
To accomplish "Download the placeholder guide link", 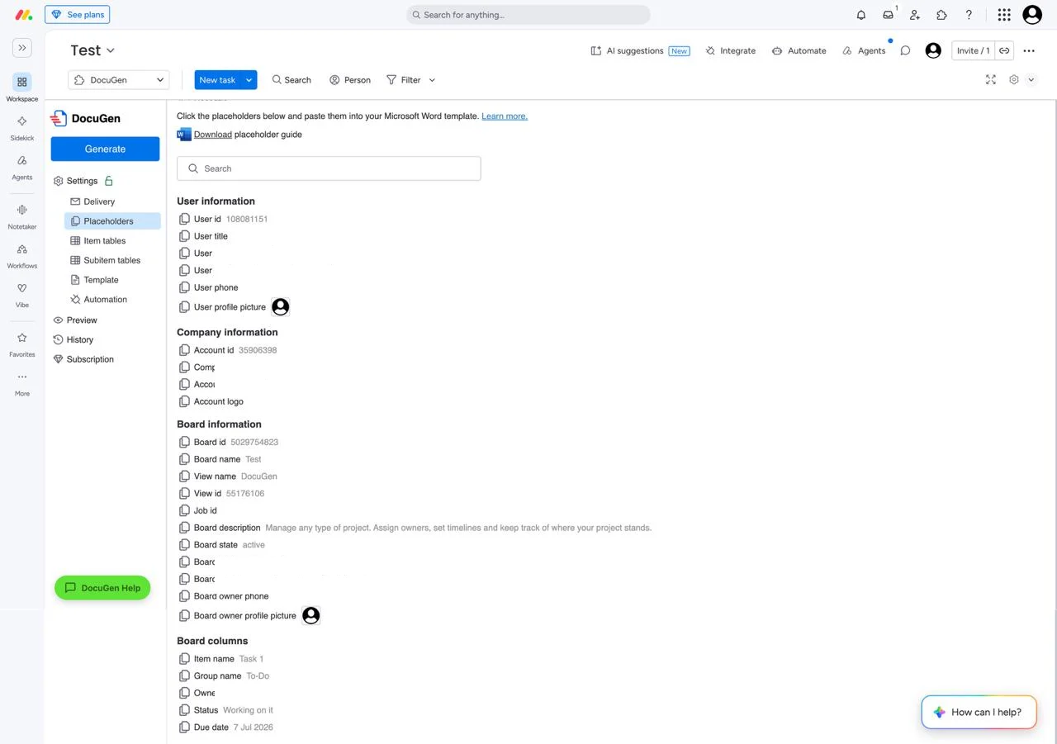I will click(x=212, y=135).
